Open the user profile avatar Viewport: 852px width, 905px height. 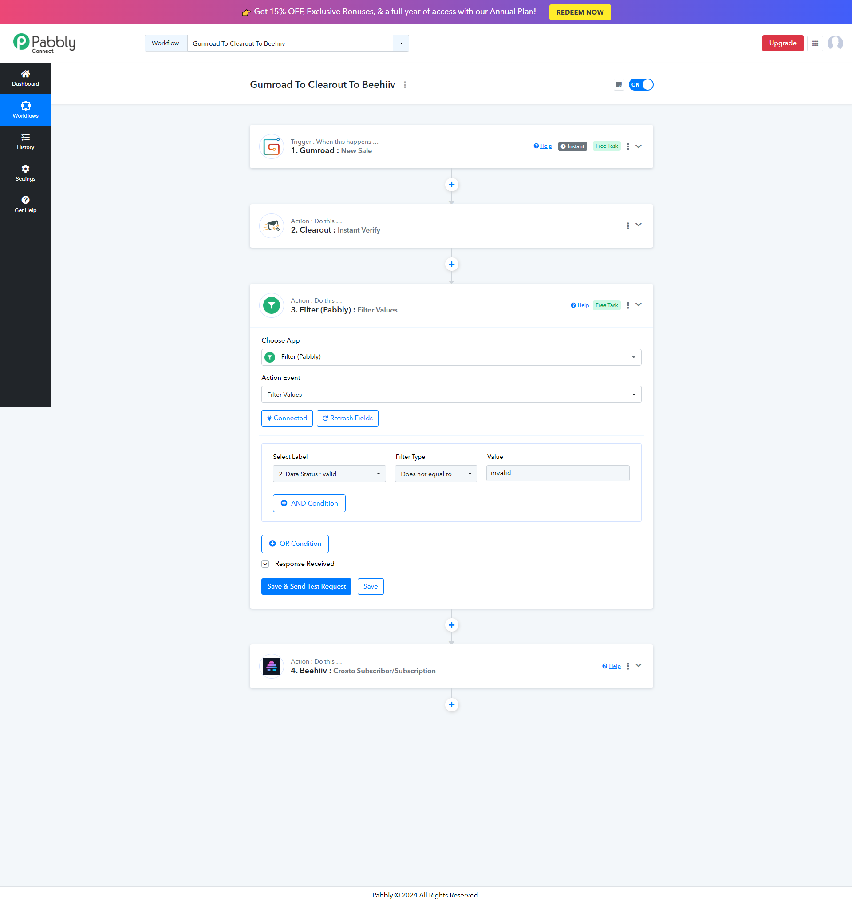pos(835,43)
